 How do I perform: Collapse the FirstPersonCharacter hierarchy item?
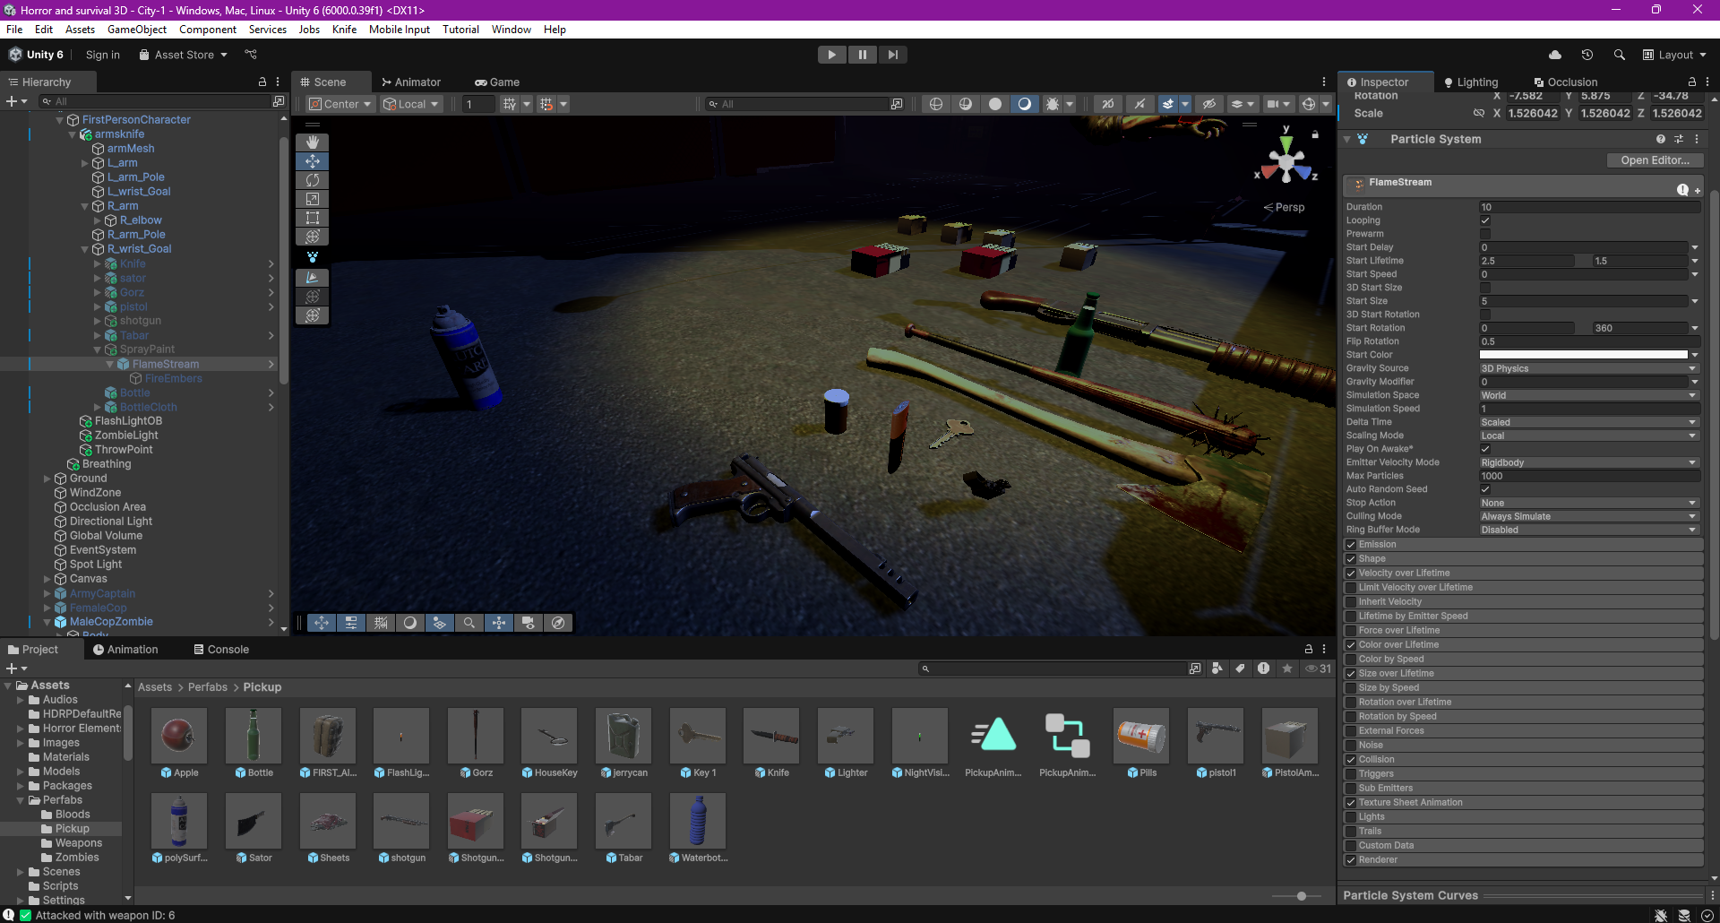coord(60,120)
